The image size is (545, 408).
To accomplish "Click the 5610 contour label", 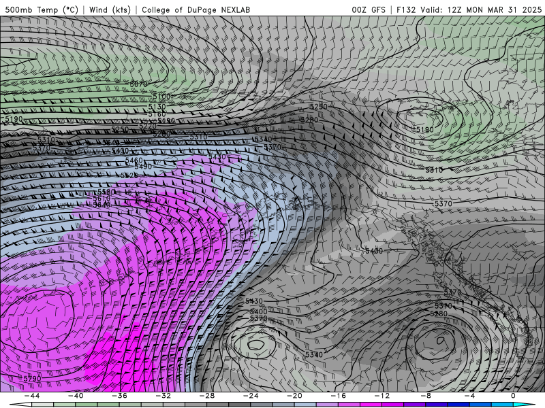I will point(102,199).
